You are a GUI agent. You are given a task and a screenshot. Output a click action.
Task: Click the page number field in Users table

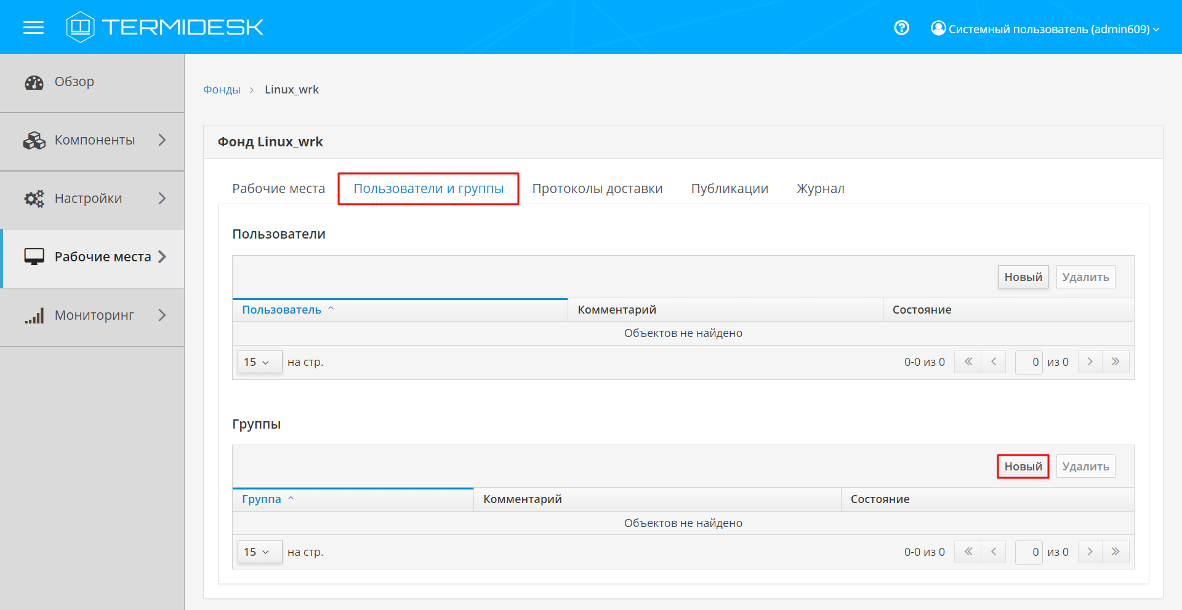1028,362
